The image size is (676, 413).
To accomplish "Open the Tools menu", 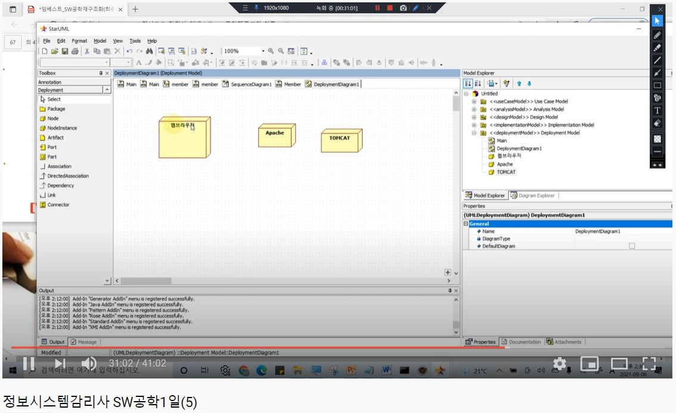I will [135, 41].
